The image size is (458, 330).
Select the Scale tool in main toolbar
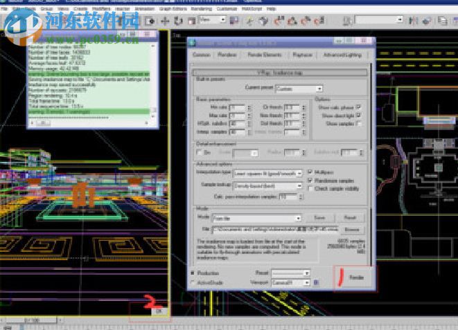[x=192, y=21]
